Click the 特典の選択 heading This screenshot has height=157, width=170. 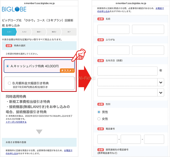click(20, 46)
